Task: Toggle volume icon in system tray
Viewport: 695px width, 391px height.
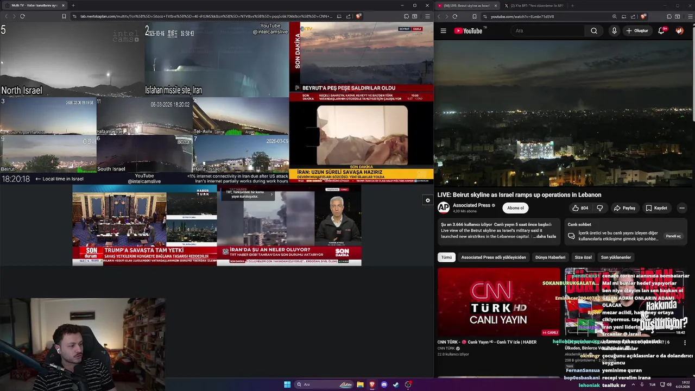Action: click(669, 384)
